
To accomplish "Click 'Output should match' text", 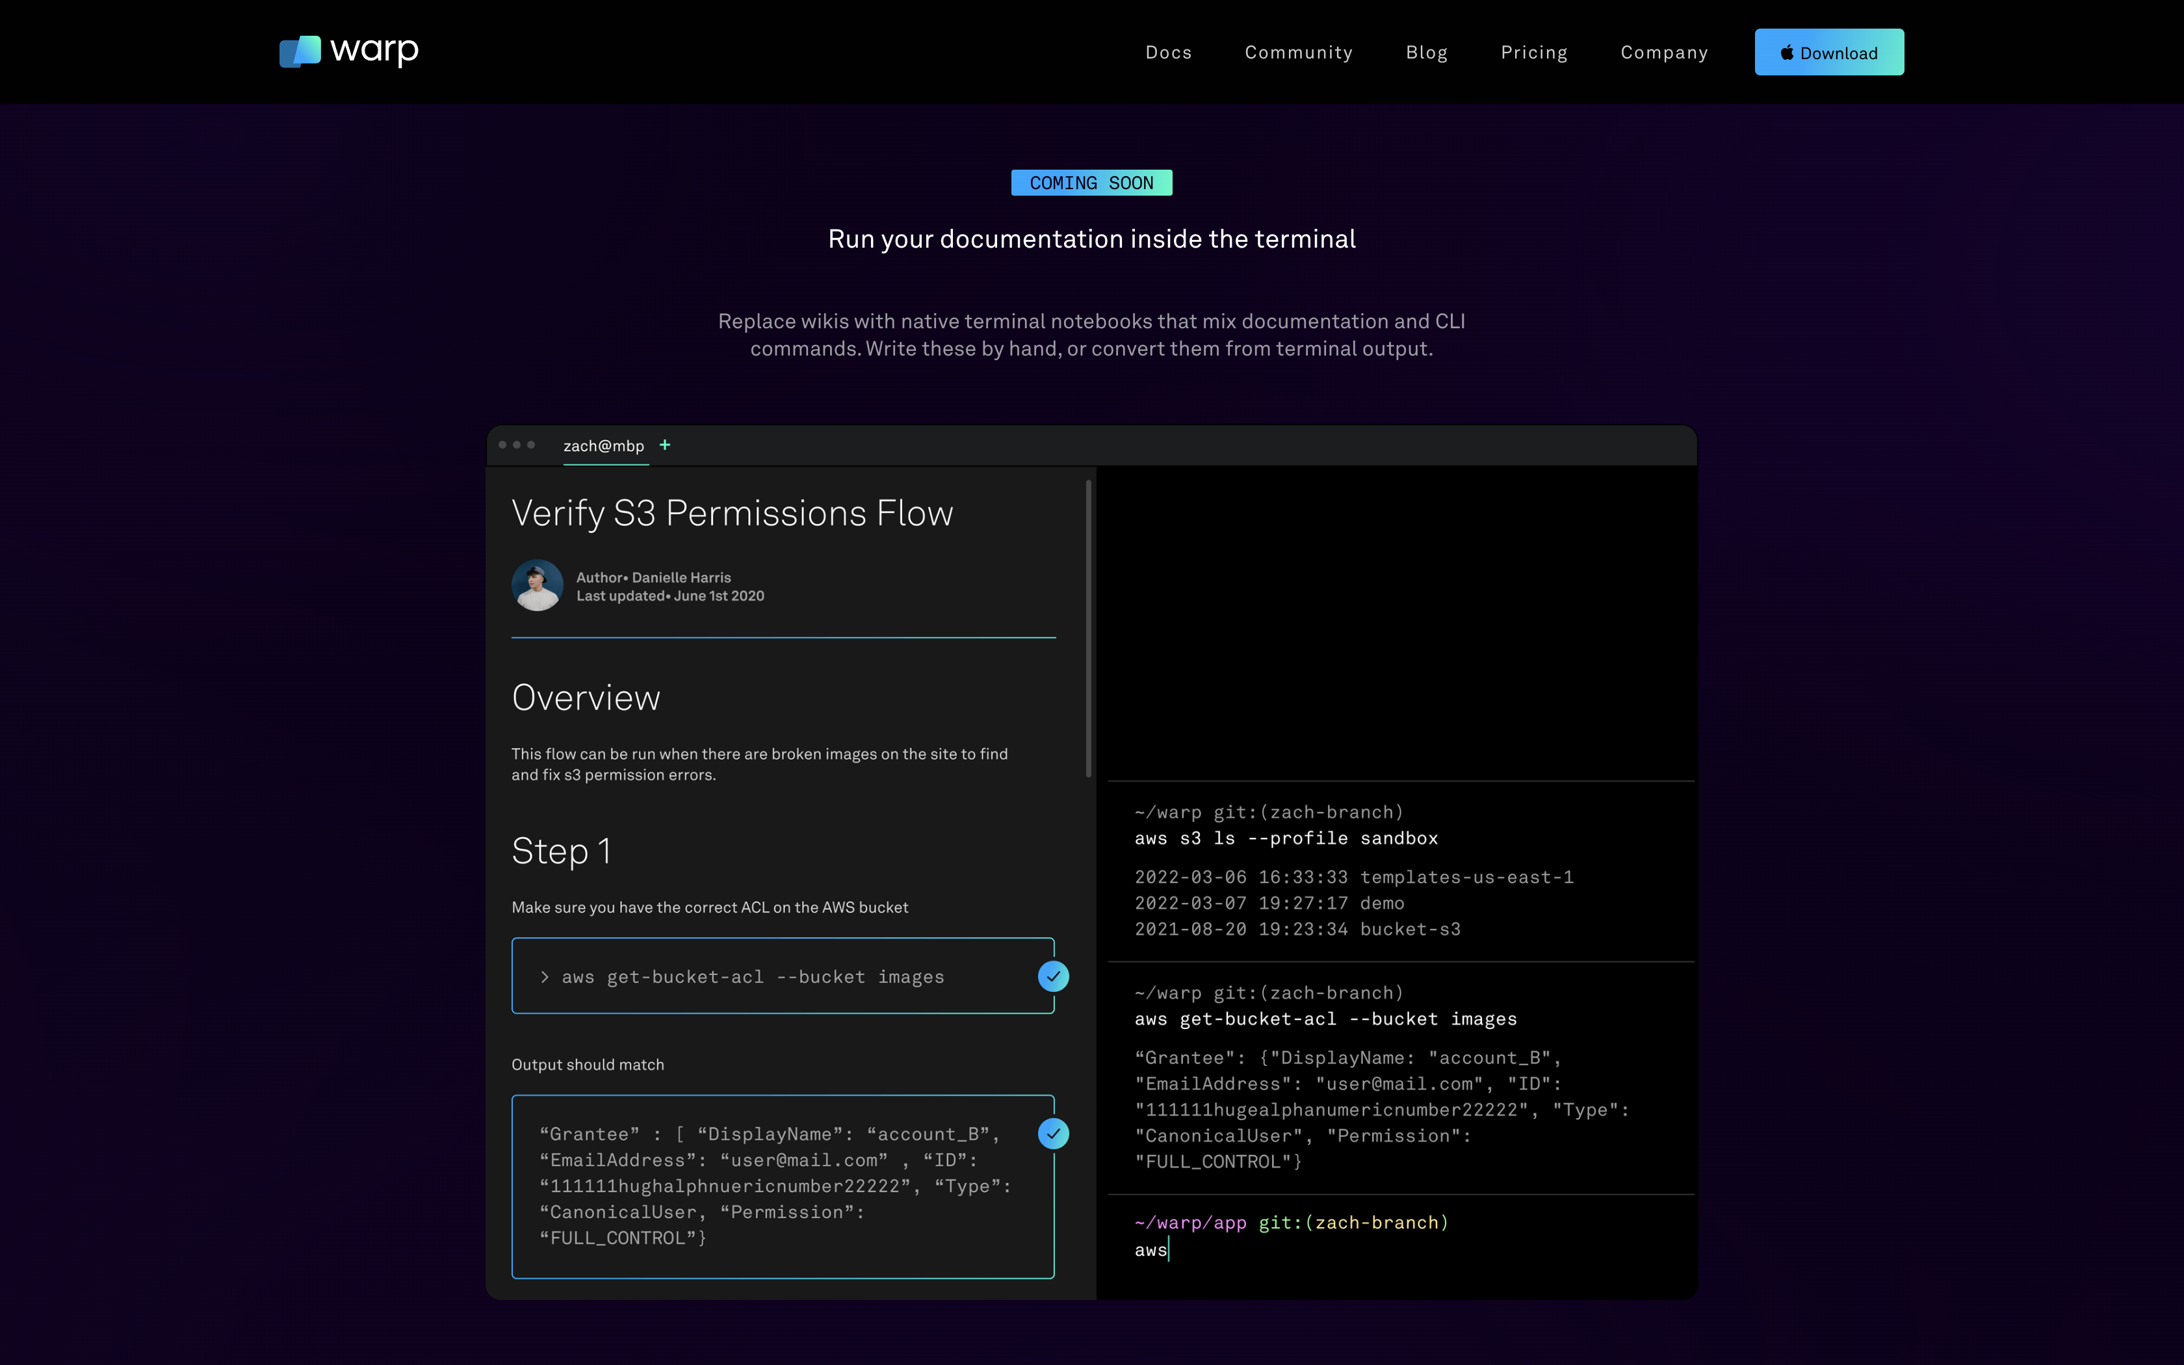I will click(x=588, y=1065).
